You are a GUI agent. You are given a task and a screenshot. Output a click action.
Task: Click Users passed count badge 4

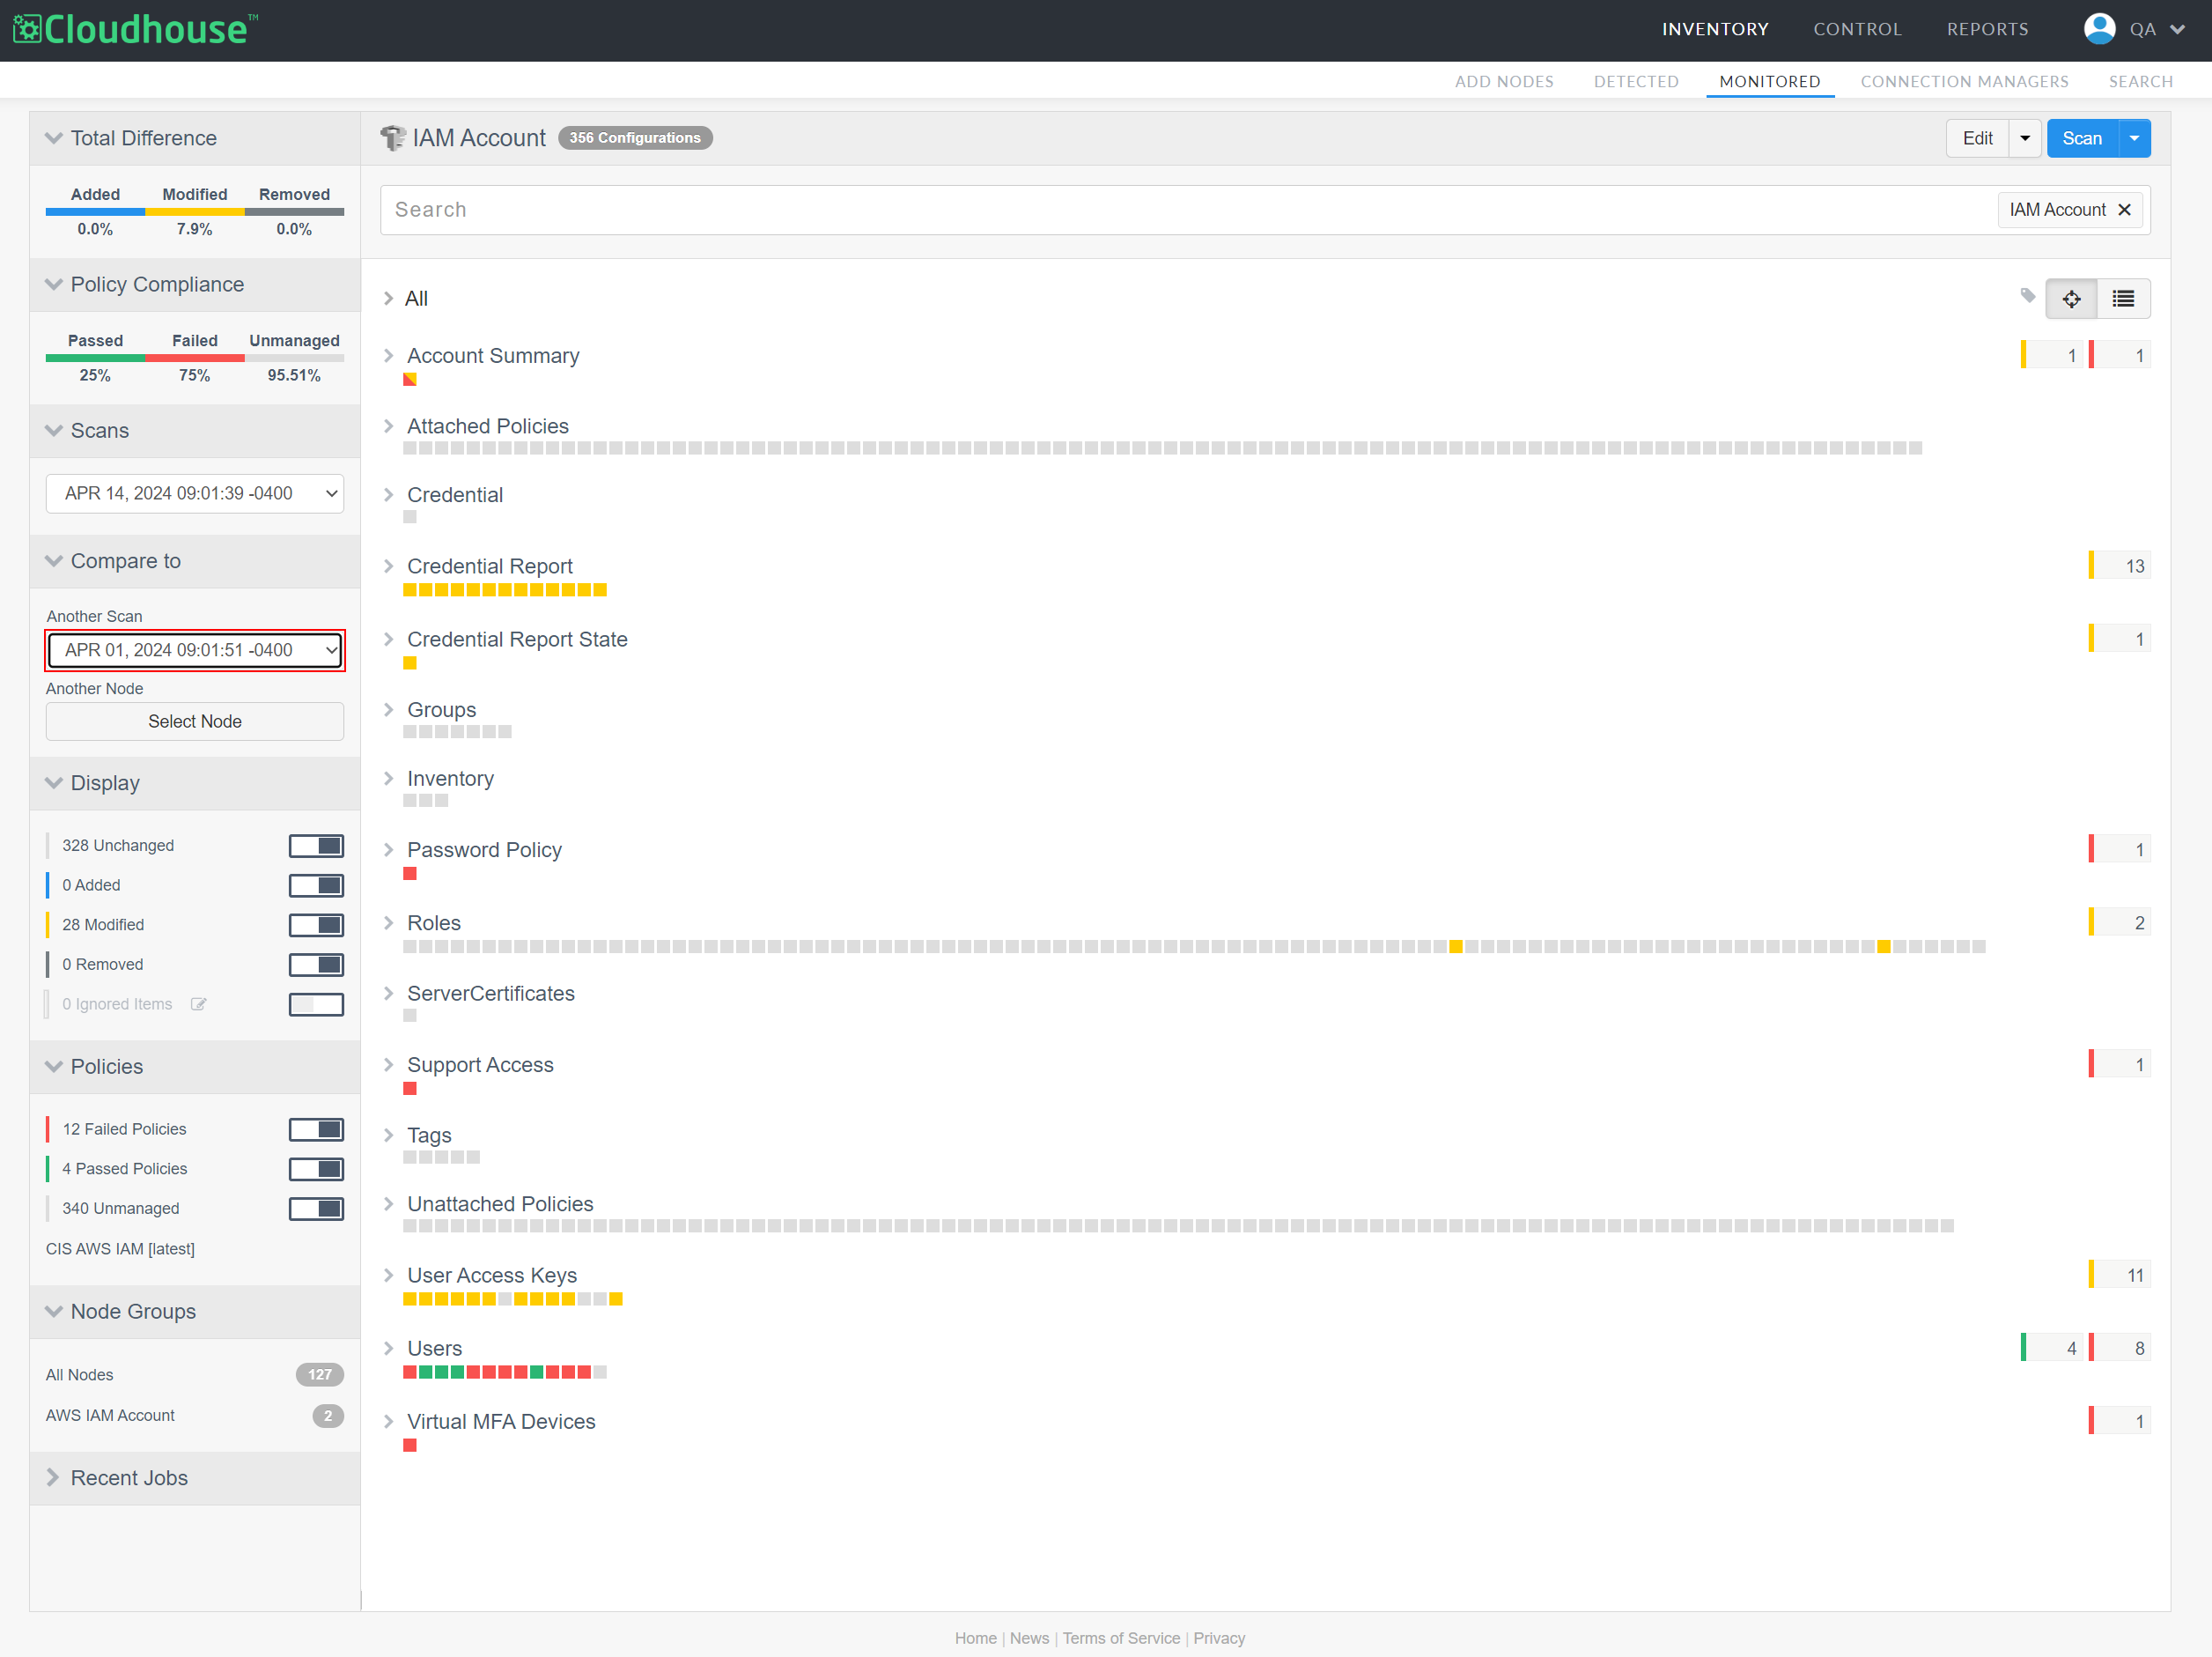pyautogui.click(x=2052, y=1348)
